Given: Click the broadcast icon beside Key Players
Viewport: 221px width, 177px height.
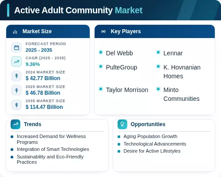Looking at the screenshot, I should click(x=103, y=31).
